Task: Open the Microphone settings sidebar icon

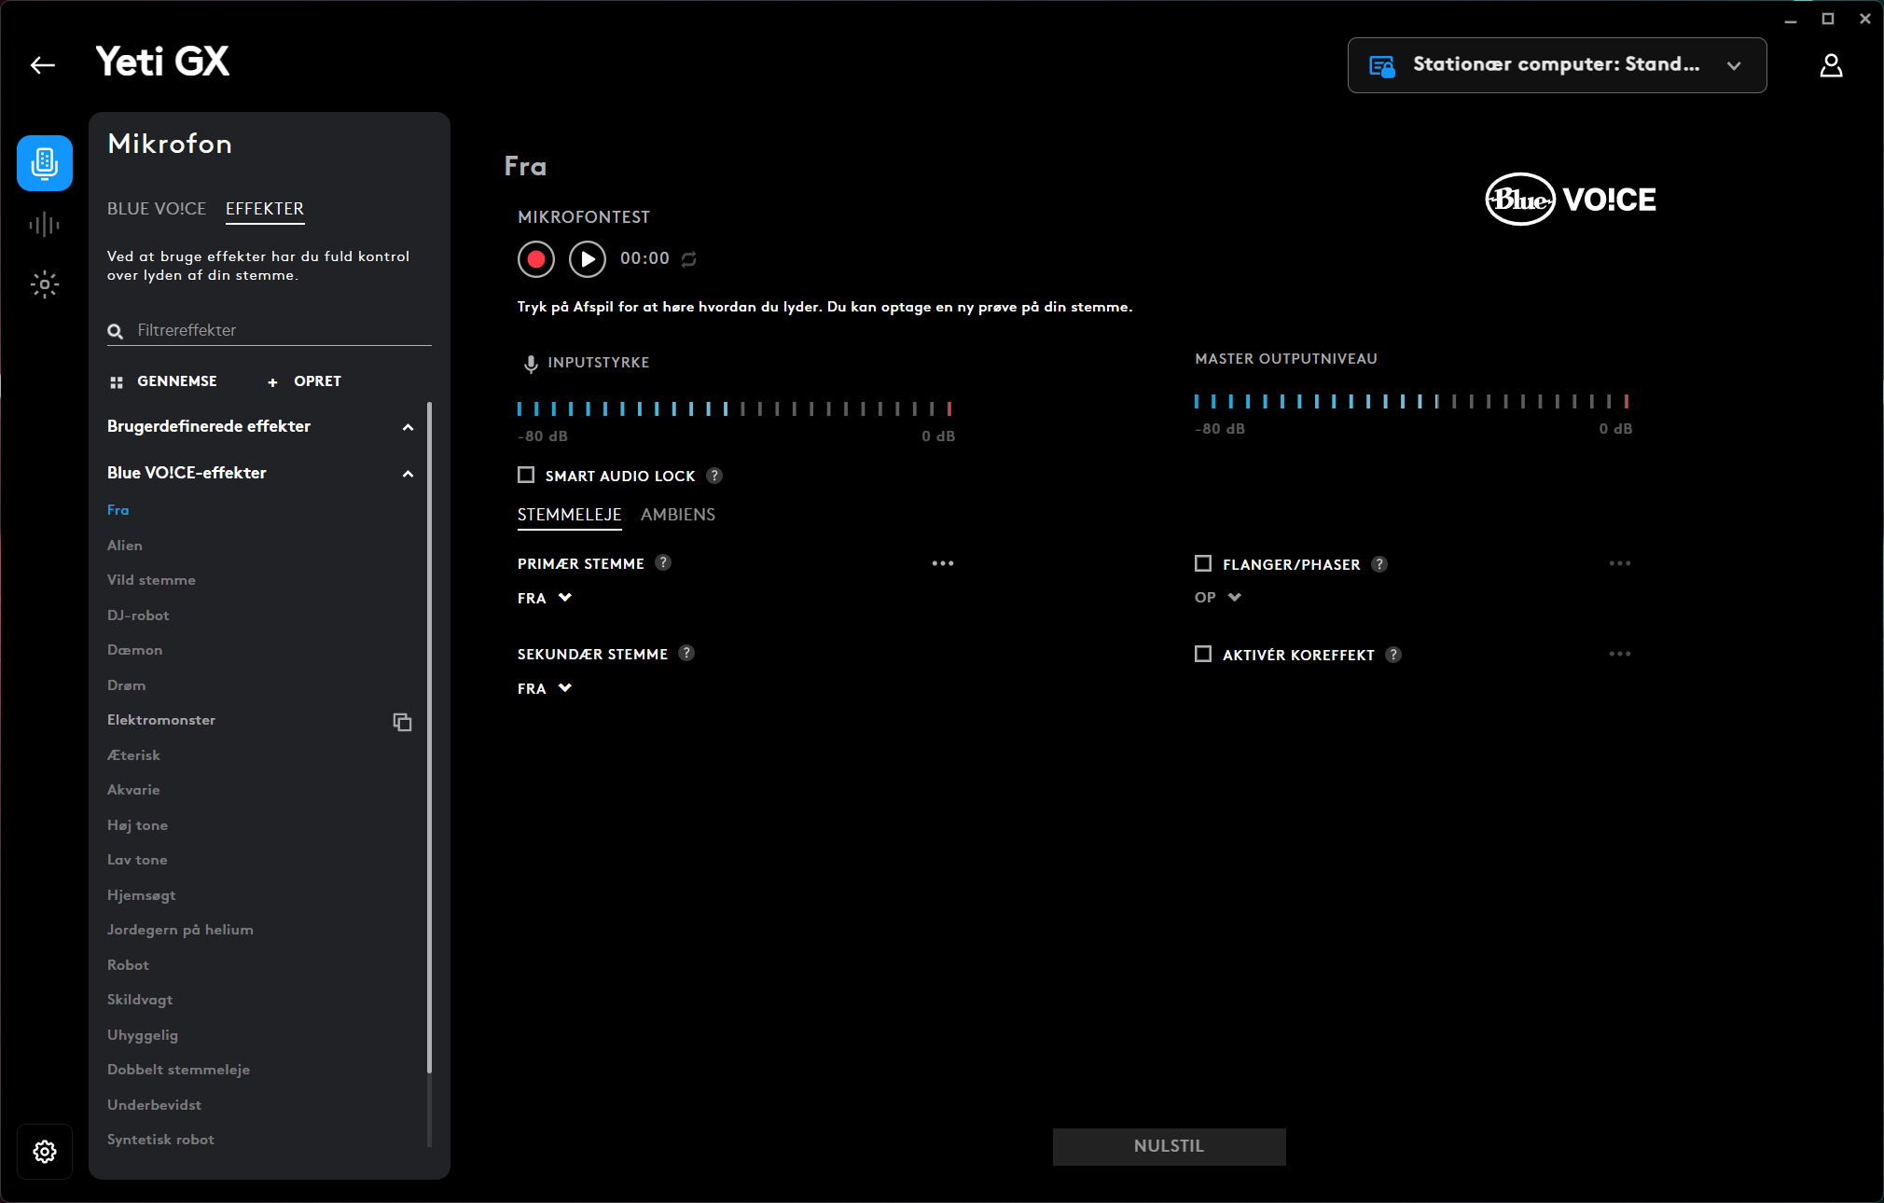Action: [45, 163]
